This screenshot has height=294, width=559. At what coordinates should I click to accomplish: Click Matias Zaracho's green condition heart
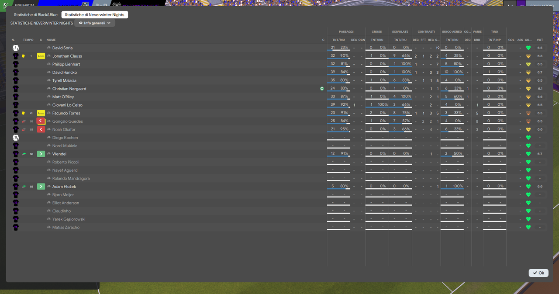(x=528, y=228)
